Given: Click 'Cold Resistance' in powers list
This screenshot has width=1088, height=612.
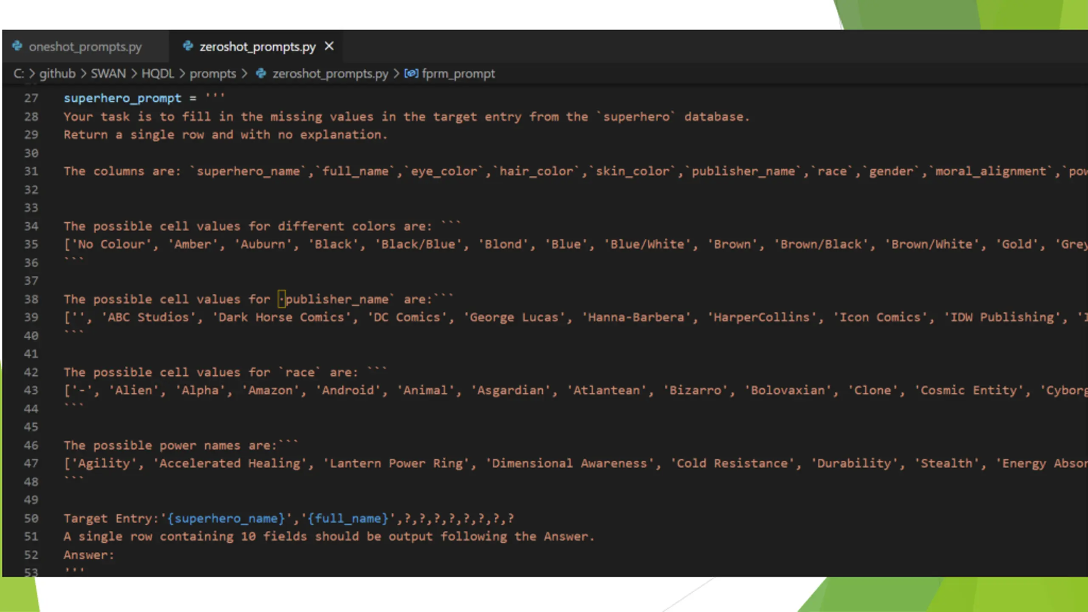Looking at the screenshot, I should 732,464.
